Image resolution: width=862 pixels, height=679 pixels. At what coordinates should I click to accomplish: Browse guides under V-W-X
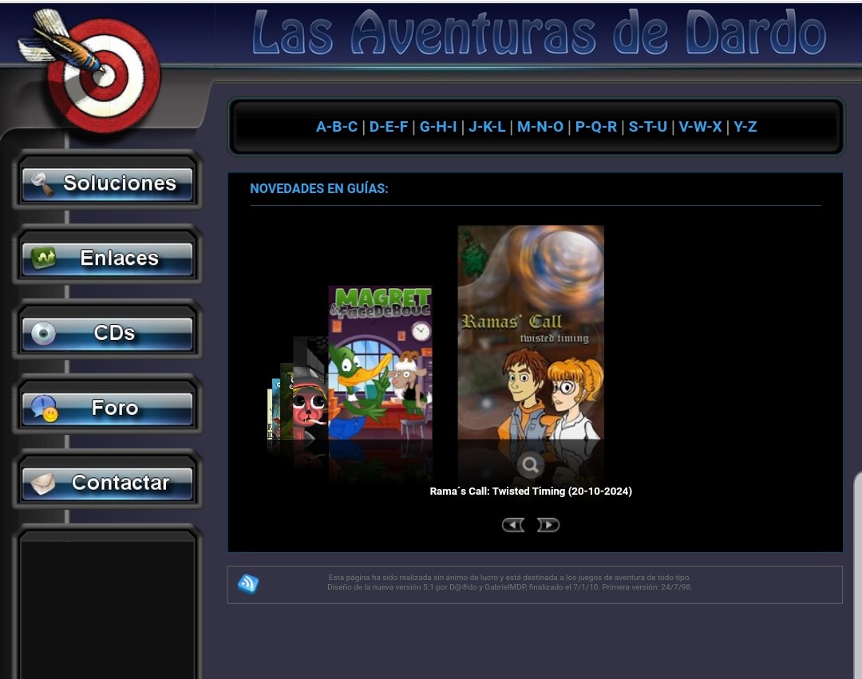[x=700, y=127]
